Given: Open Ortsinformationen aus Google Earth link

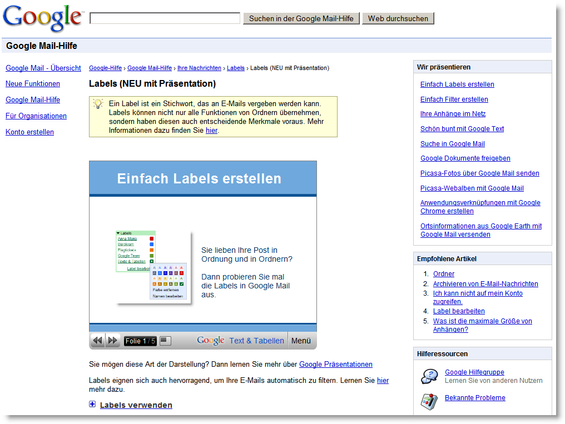Looking at the screenshot, I should pyautogui.click(x=481, y=231).
